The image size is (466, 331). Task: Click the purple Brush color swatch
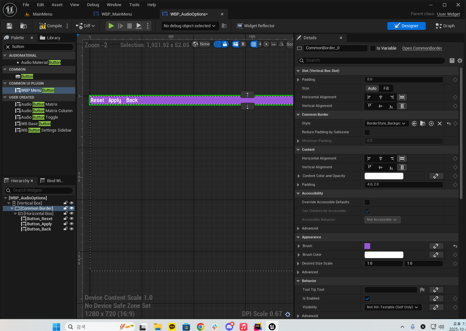pyautogui.click(x=367, y=246)
